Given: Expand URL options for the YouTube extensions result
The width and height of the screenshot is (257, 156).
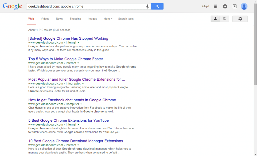Looking at the screenshot, I should [78, 124].
